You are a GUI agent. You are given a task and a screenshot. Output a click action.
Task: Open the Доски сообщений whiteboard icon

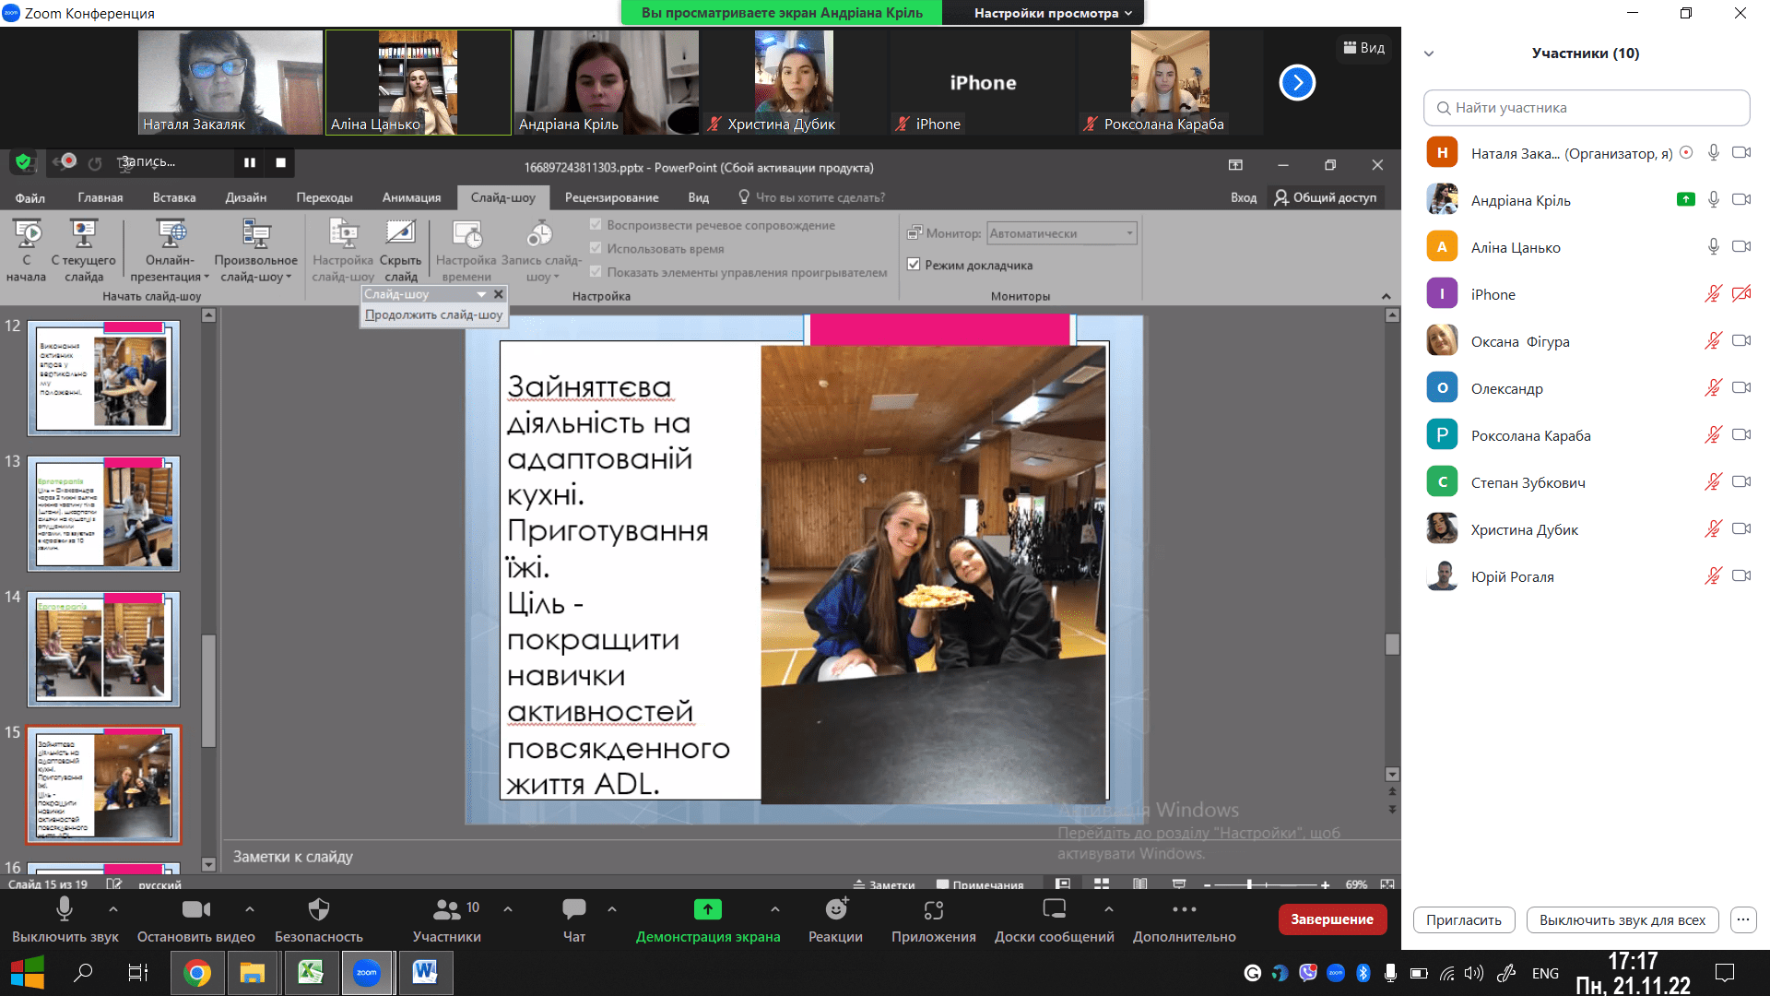click(1054, 909)
